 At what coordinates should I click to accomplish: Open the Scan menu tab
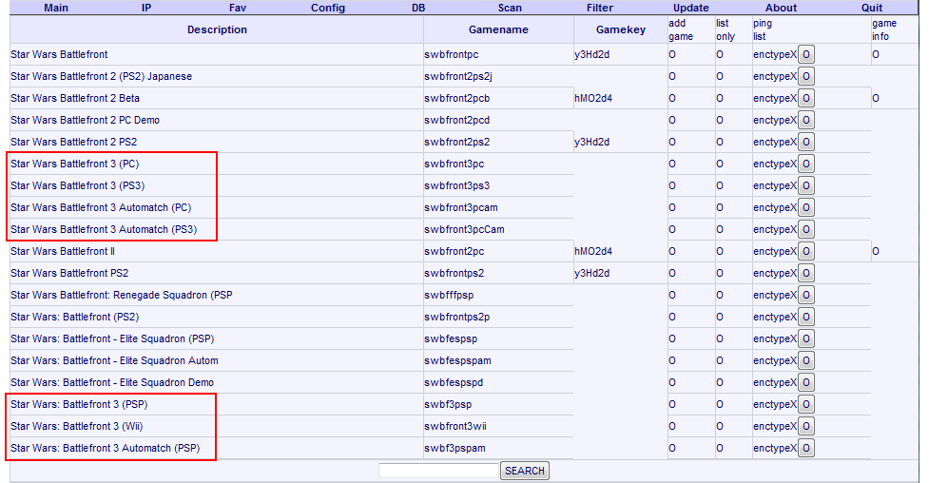click(x=510, y=8)
